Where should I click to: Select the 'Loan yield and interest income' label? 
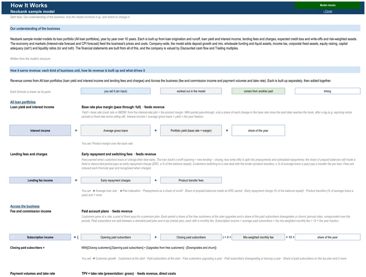pos(32,107)
